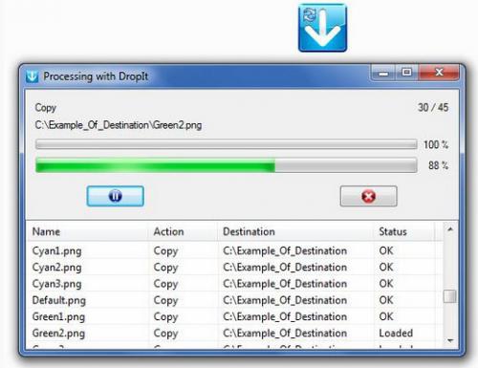Screen dimensions: 478x368
Task: Select the Cyan2.png row
Action: [x=235, y=268]
